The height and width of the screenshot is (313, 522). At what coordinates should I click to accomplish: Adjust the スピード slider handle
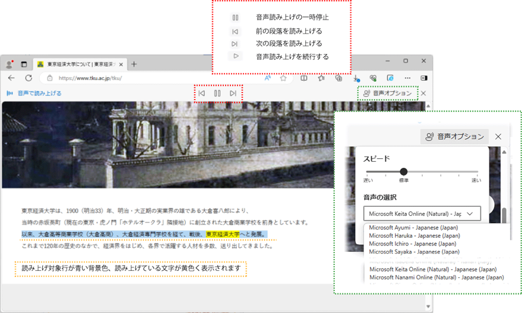[403, 171]
